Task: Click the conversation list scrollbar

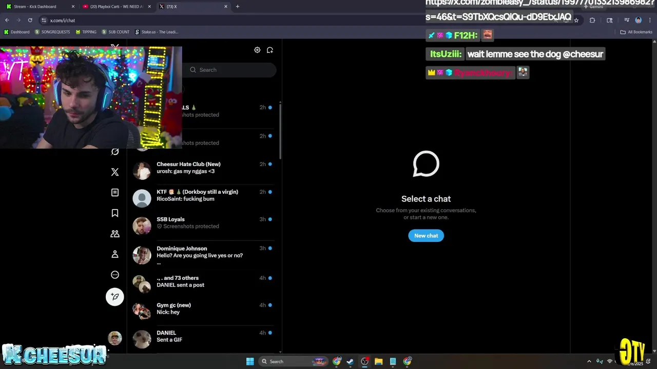Action: click(280, 131)
